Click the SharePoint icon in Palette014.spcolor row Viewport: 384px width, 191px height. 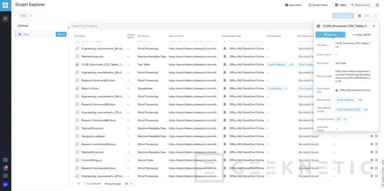(225, 57)
